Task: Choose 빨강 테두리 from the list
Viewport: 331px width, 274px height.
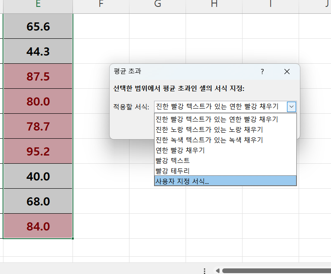Action: coord(225,171)
